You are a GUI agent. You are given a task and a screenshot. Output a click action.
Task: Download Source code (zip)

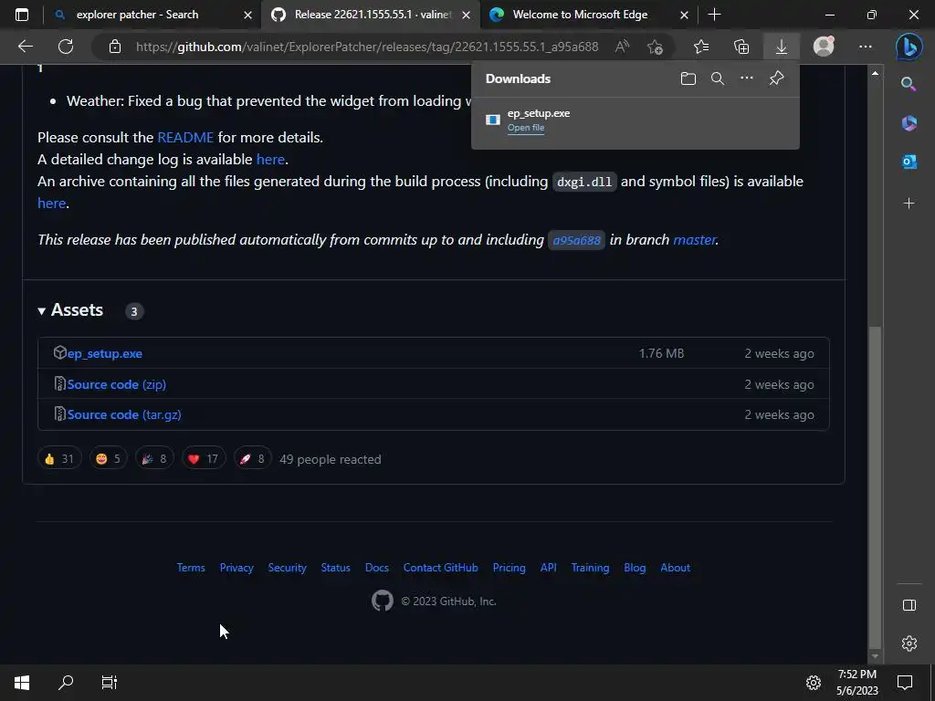pos(116,384)
